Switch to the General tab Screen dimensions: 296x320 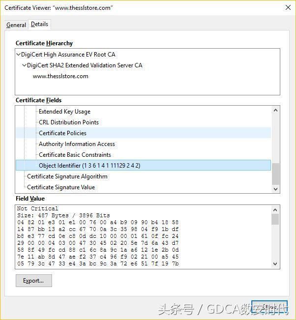pos(16,25)
